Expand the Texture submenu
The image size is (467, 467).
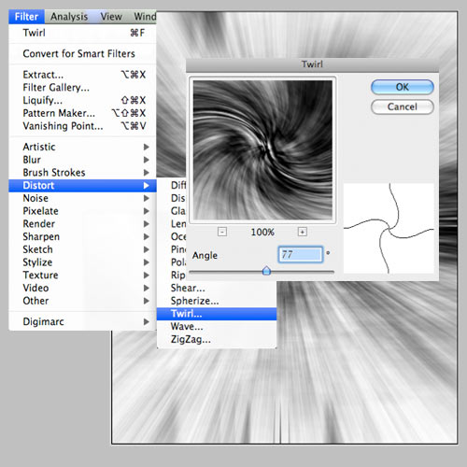tap(82, 275)
